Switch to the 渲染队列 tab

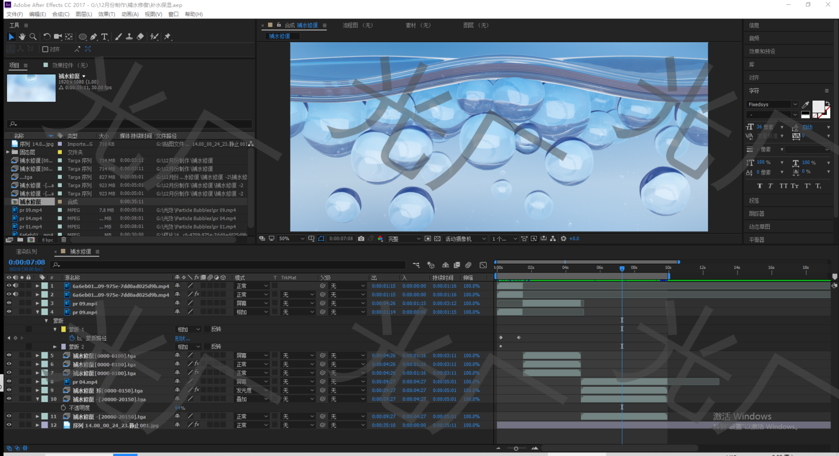coord(26,252)
